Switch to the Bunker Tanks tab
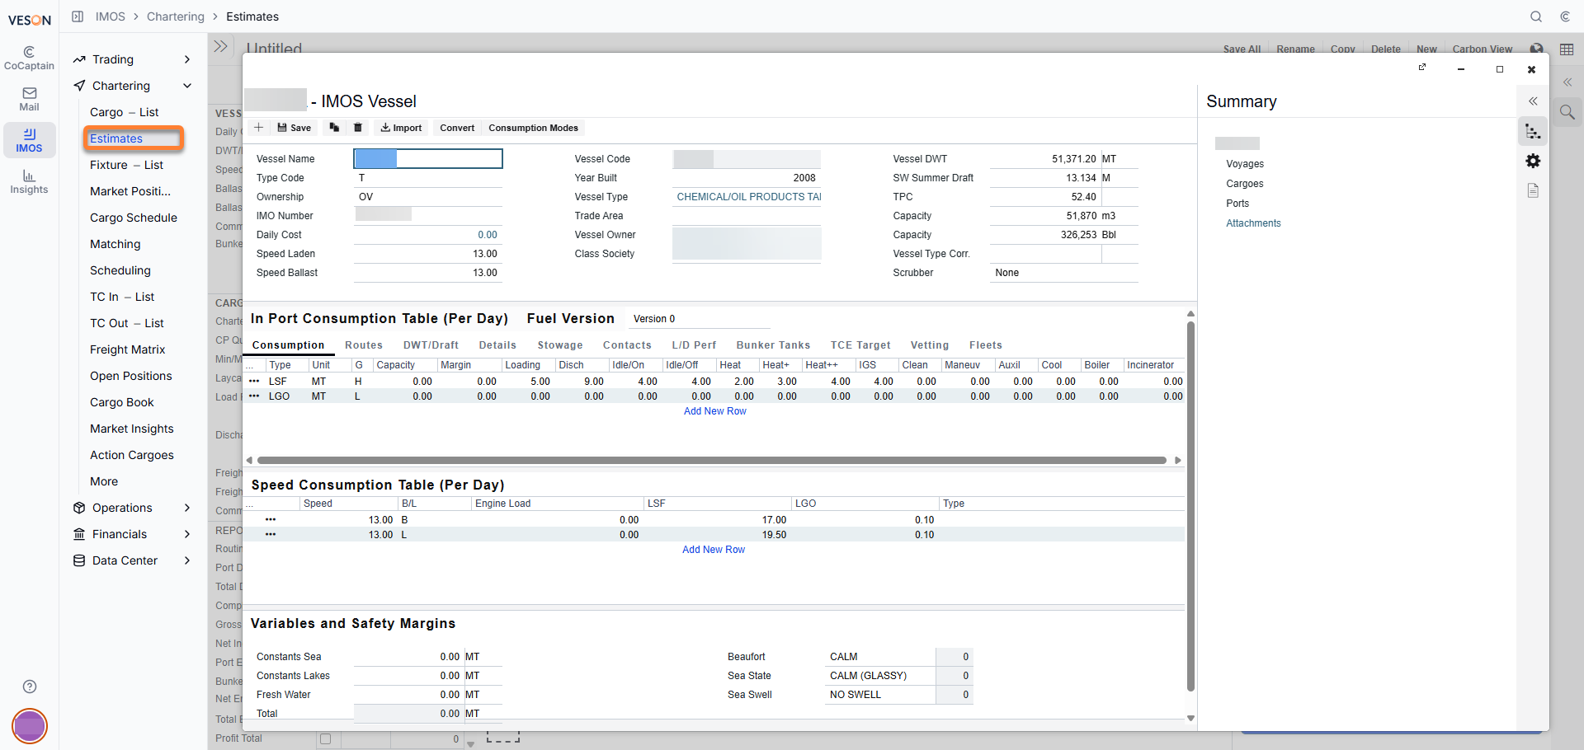 (773, 345)
